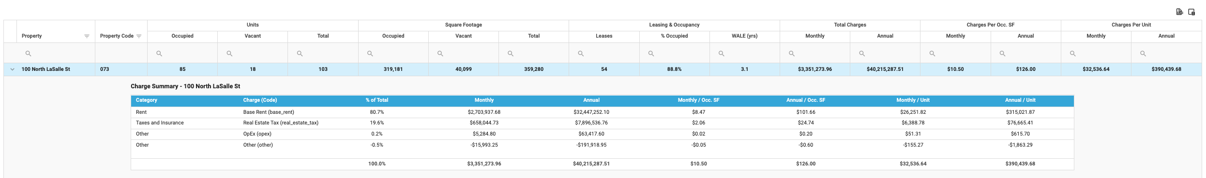1206x178 pixels.
Task: Click the % of Total header in Charge Summary
Action: pyautogui.click(x=377, y=100)
